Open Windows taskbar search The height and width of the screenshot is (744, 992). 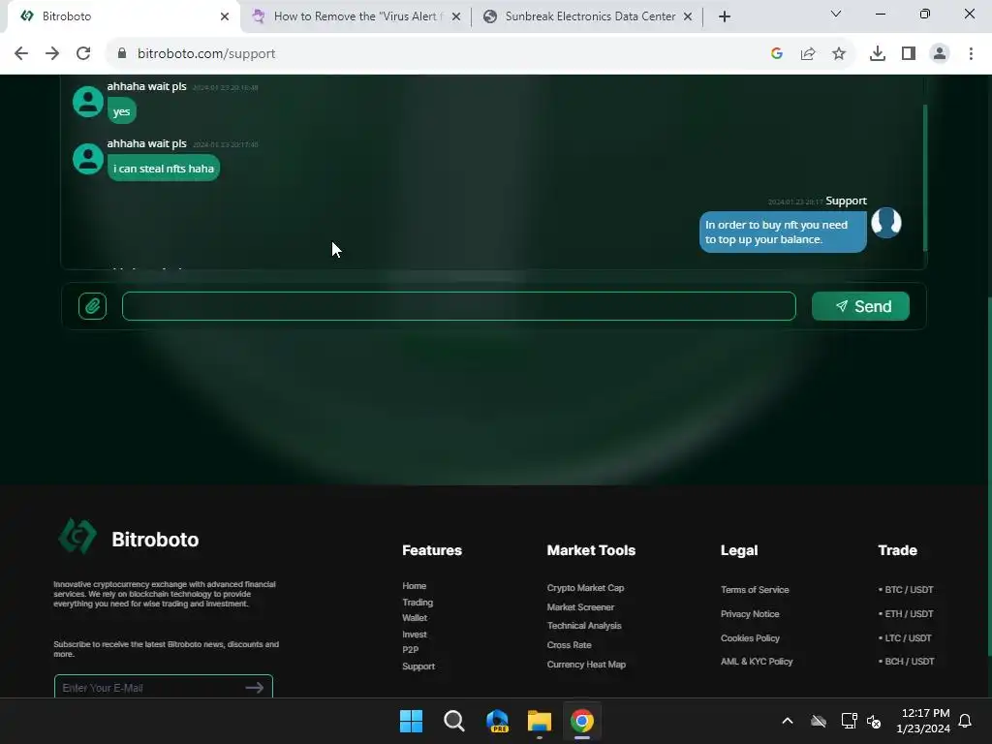[x=453, y=721]
